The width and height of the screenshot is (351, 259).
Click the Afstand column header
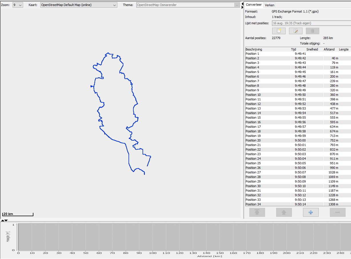tap(329, 49)
